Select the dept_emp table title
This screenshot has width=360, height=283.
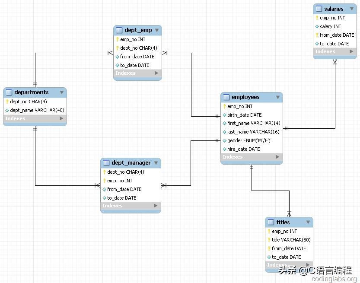(x=138, y=30)
